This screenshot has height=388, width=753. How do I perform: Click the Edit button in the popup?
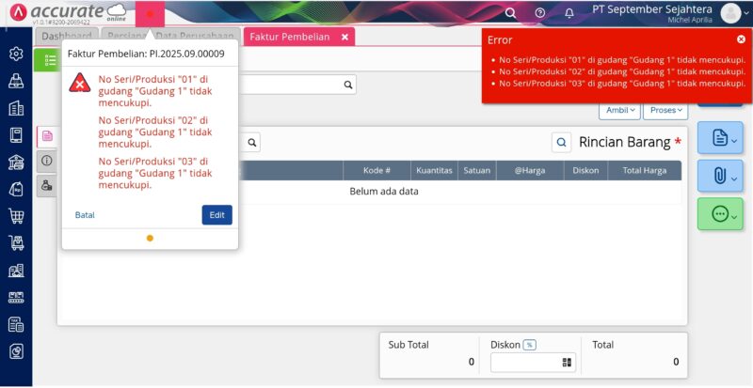[216, 215]
